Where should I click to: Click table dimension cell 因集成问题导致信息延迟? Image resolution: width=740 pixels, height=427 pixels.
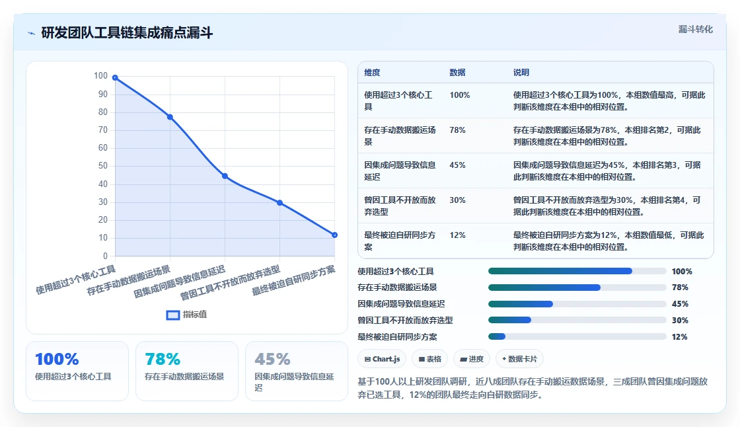400,171
